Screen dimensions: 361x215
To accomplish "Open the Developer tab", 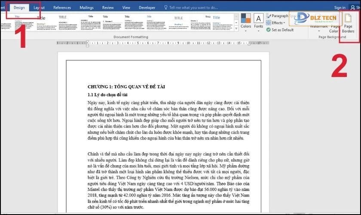I will 147,7.
